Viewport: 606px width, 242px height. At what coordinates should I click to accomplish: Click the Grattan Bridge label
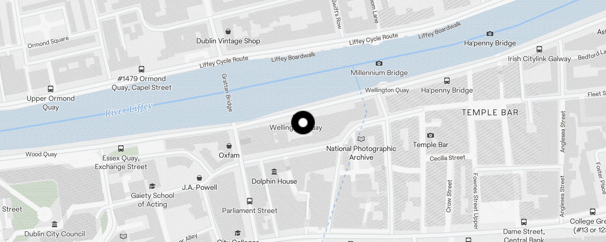point(227,93)
